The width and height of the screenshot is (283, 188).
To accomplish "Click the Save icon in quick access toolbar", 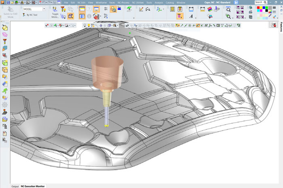I will click(x=8, y=2).
